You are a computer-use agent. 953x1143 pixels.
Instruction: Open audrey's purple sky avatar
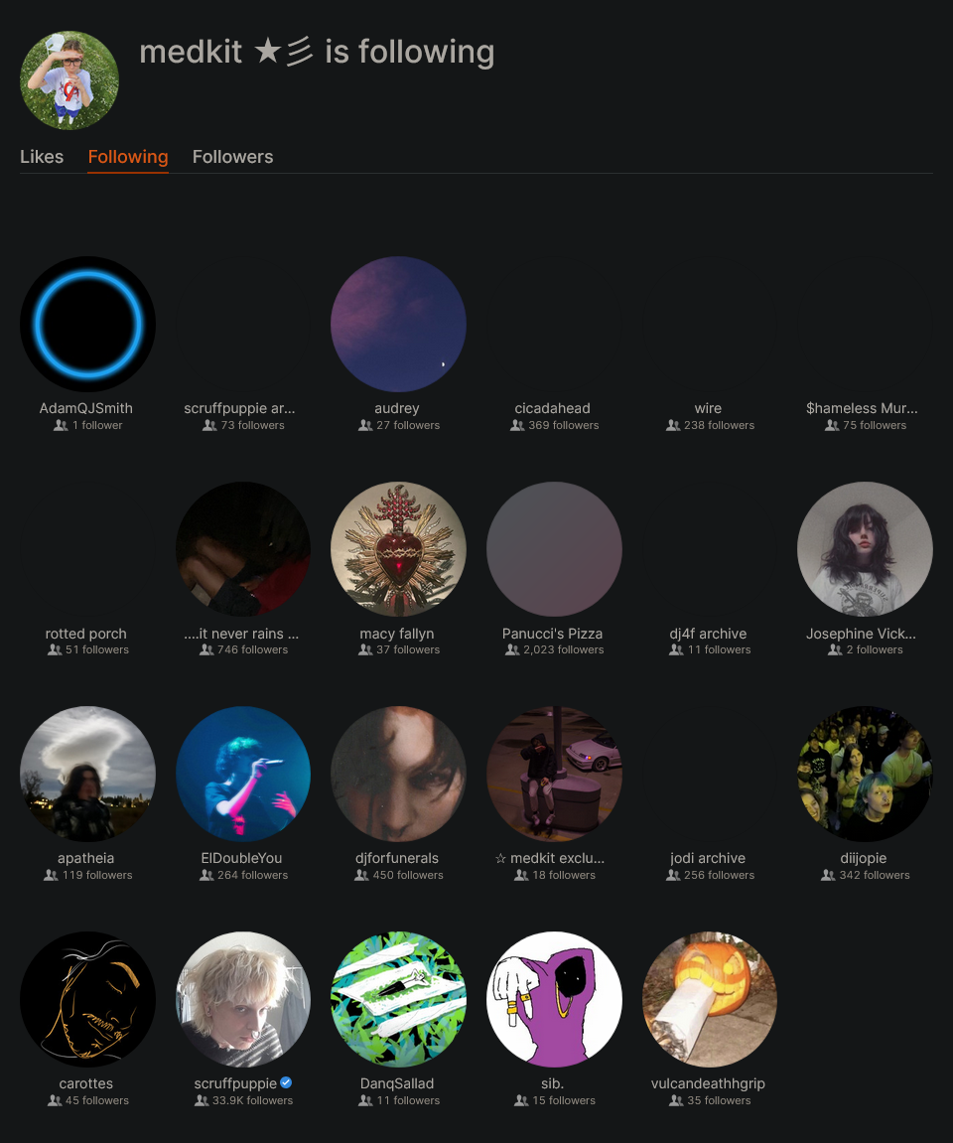coord(398,324)
